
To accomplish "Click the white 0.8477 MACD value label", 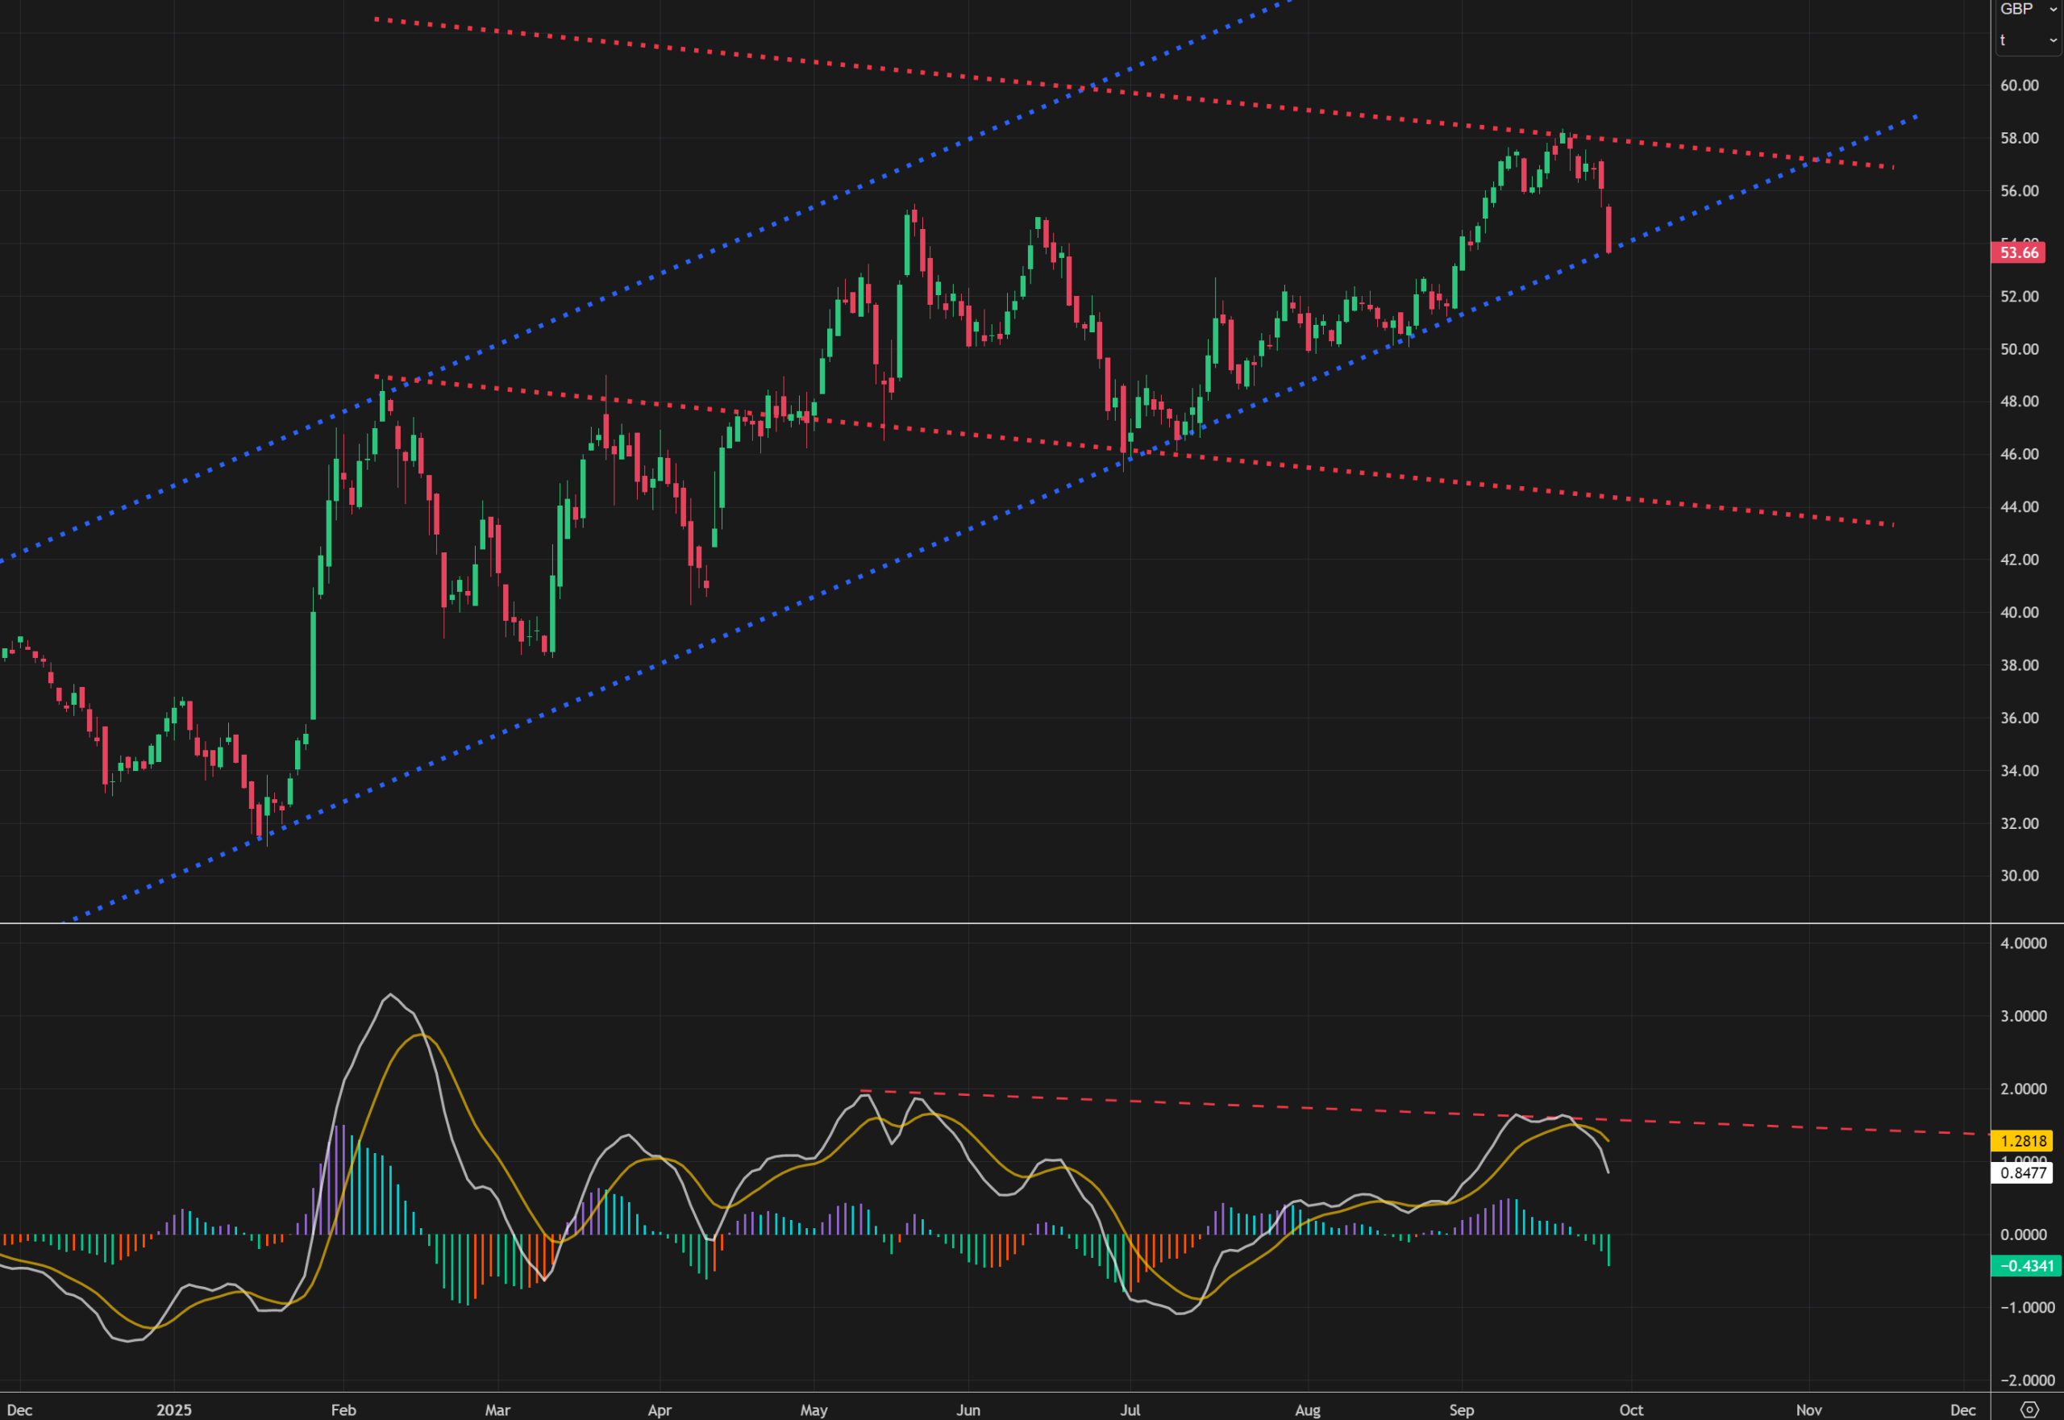I will pyautogui.click(x=2023, y=1172).
